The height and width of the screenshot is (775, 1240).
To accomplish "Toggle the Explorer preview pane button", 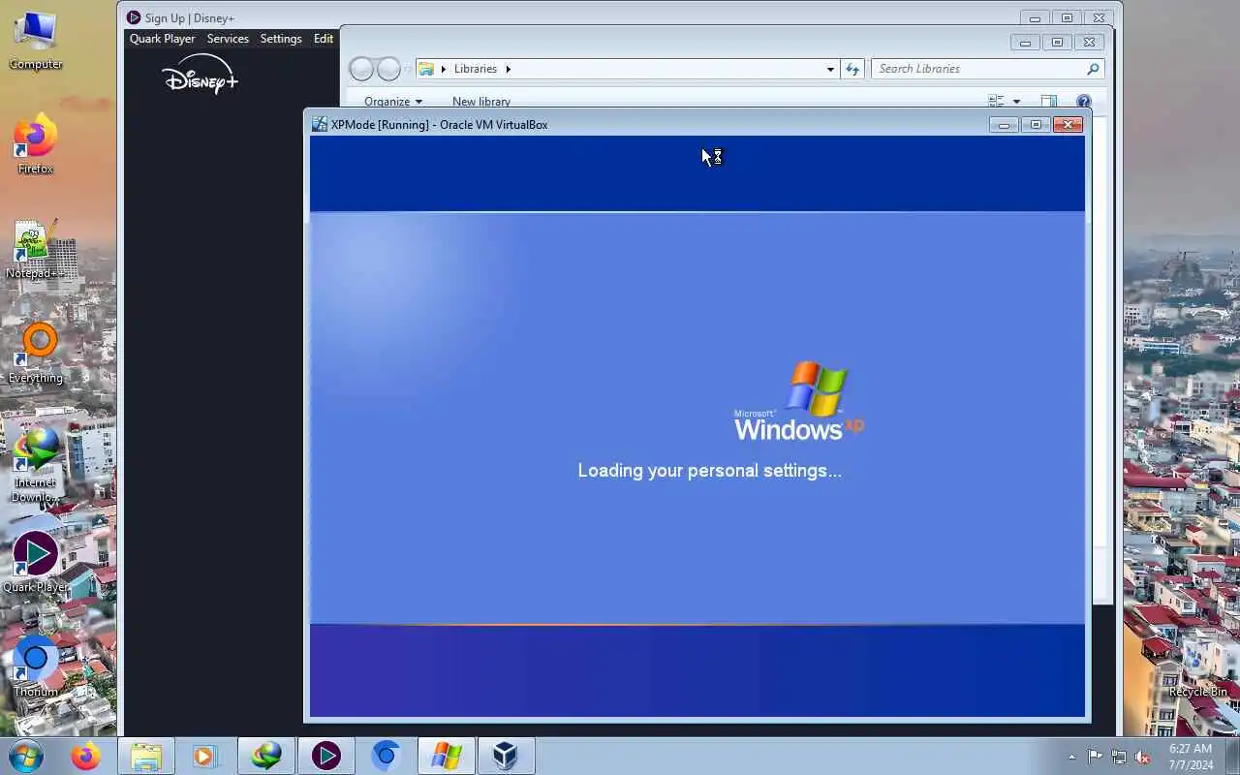I will [x=1048, y=102].
